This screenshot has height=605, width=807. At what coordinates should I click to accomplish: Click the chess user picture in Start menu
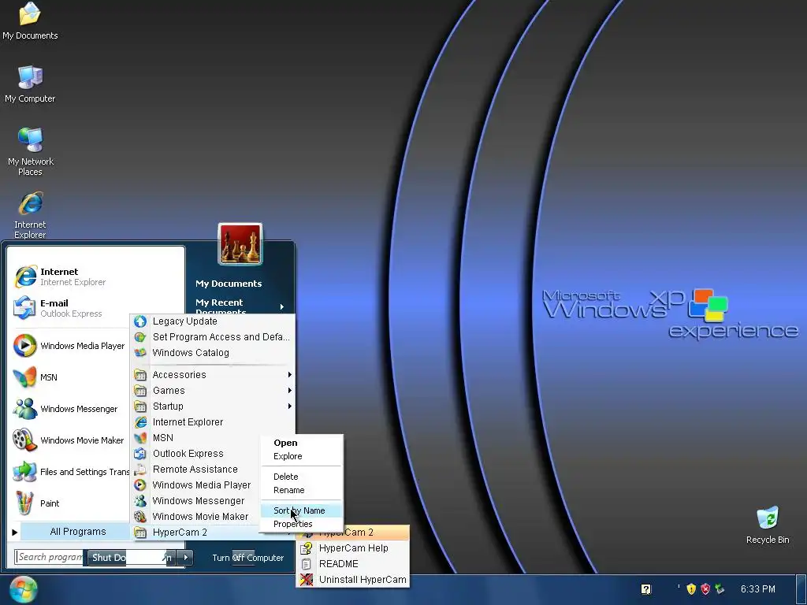pos(240,244)
